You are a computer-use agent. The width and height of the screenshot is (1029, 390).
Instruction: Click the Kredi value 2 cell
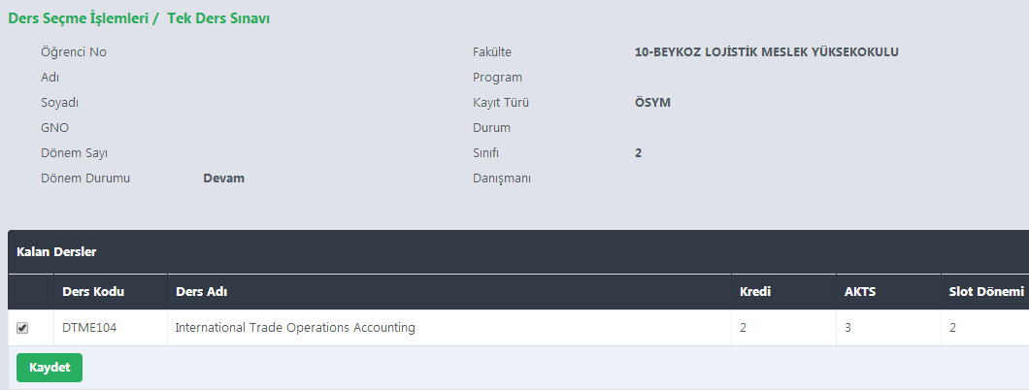point(744,328)
